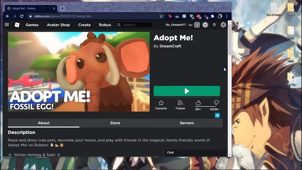Switch to the Servers tab
Image resolution: width=302 pixels, height=170 pixels.
187,123
